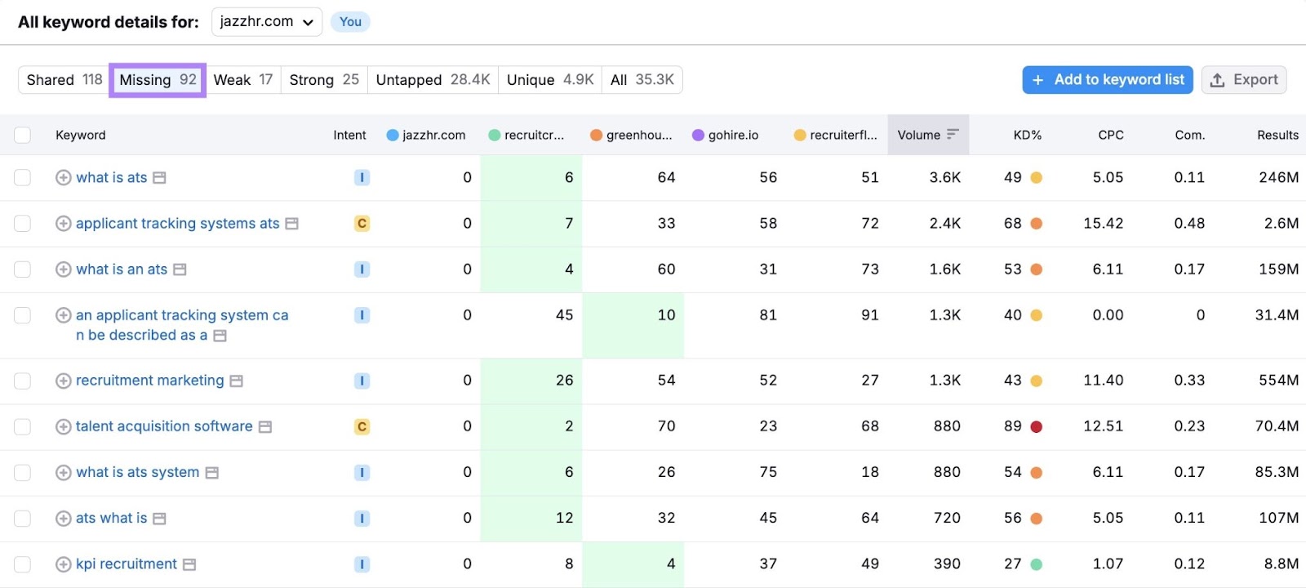Click the Volume sort icon in header

952,135
